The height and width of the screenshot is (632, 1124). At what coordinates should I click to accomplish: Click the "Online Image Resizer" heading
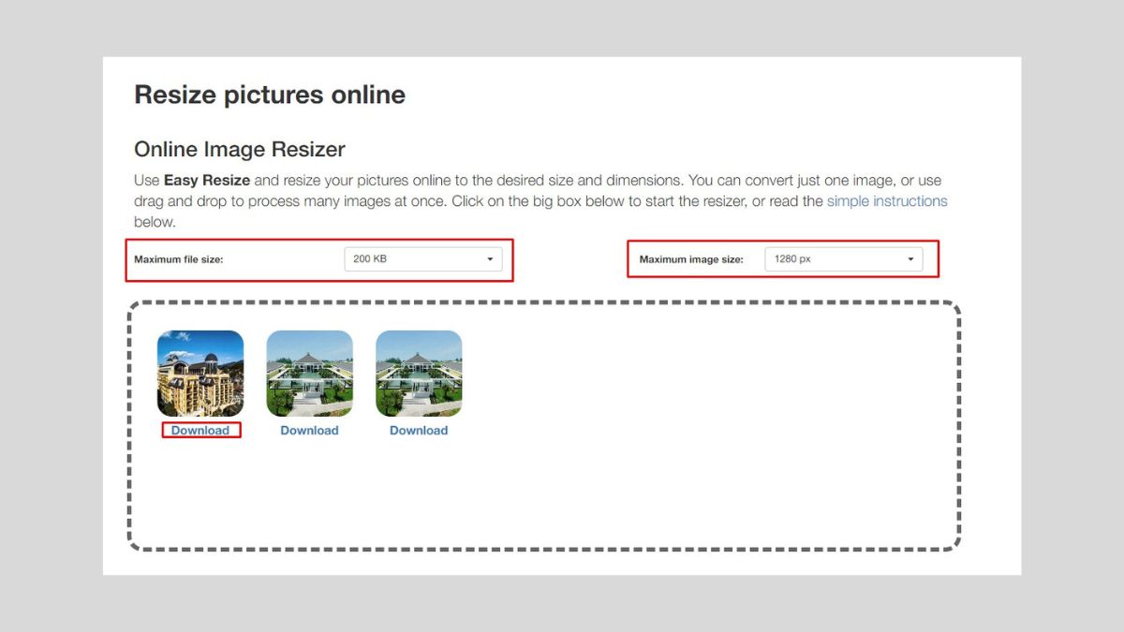[240, 150]
